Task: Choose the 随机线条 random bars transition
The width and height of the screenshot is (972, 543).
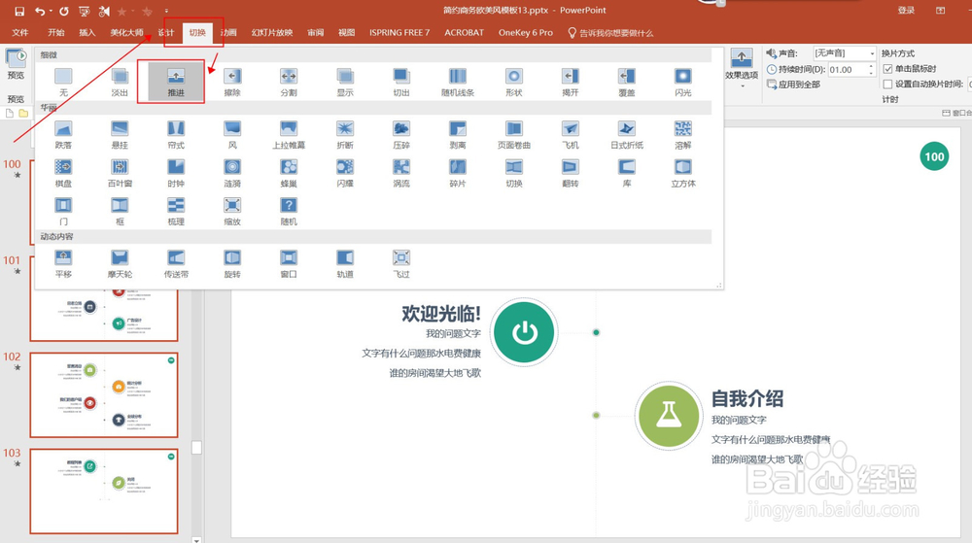Action: pos(458,82)
